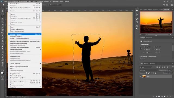
Task: Expand the Наборы submenu
Action: [25, 69]
